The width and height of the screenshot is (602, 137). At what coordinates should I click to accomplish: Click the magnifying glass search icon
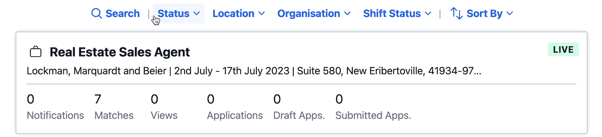96,14
